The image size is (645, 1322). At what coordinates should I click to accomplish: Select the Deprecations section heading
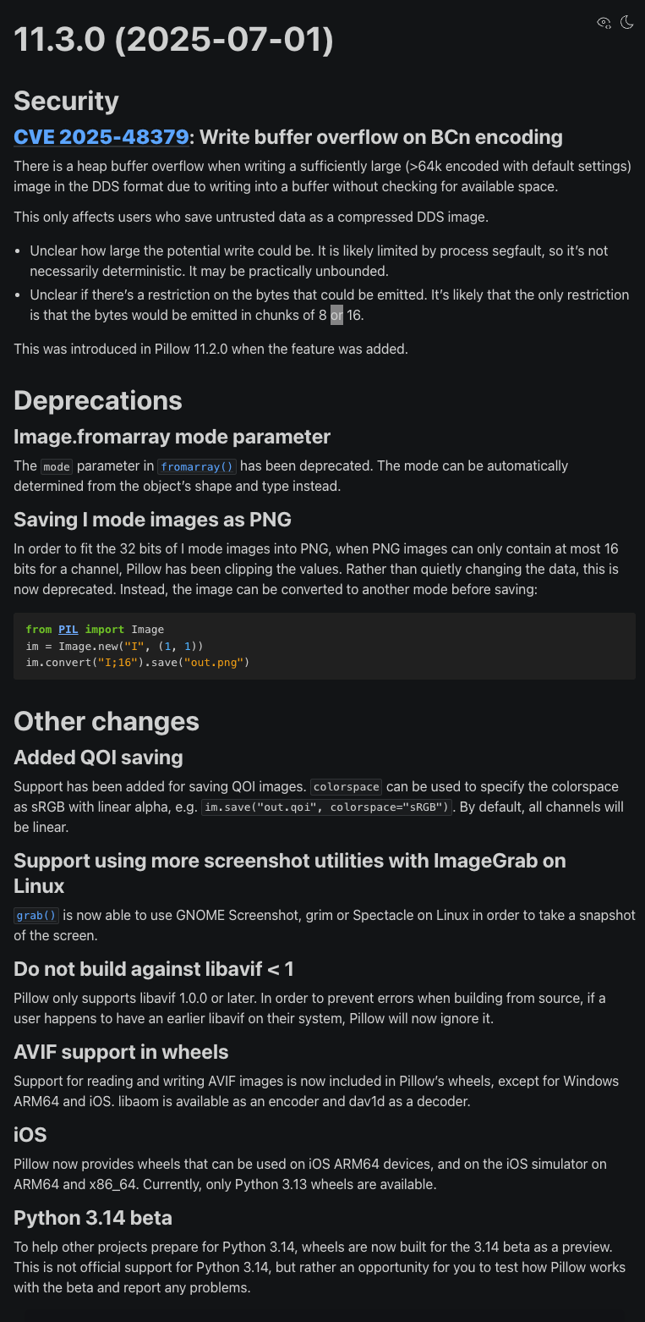point(98,400)
